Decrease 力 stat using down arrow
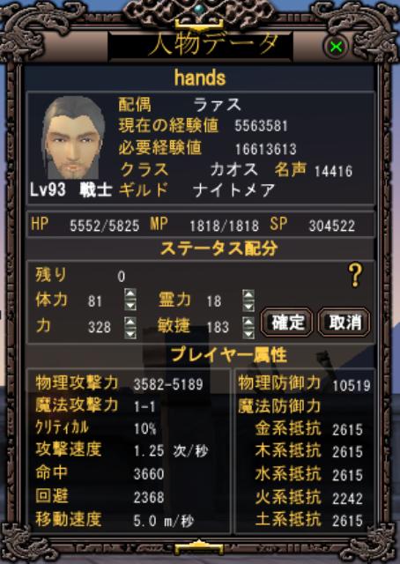This screenshot has width=400, height=564. pos(130,333)
